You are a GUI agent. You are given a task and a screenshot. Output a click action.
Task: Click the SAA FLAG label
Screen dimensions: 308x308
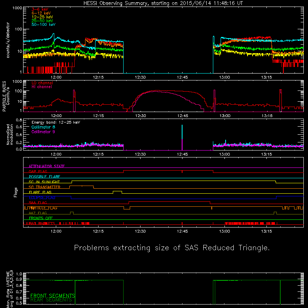tap(38, 203)
